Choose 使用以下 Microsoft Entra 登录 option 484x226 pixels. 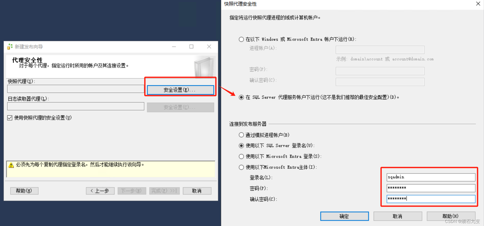[241, 156]
